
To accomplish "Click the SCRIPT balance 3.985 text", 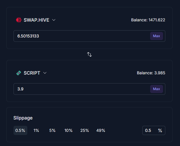I will [x=151, y=73].
